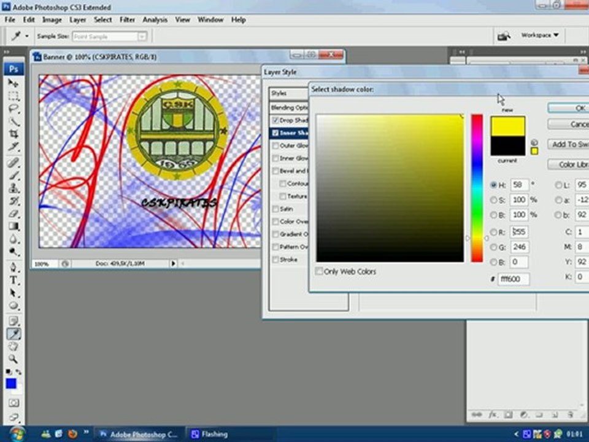The width and height of the screenshot is (589, 442).
Task: Enable the Only Web Colors checkbox
Action: tap(319, 271)
